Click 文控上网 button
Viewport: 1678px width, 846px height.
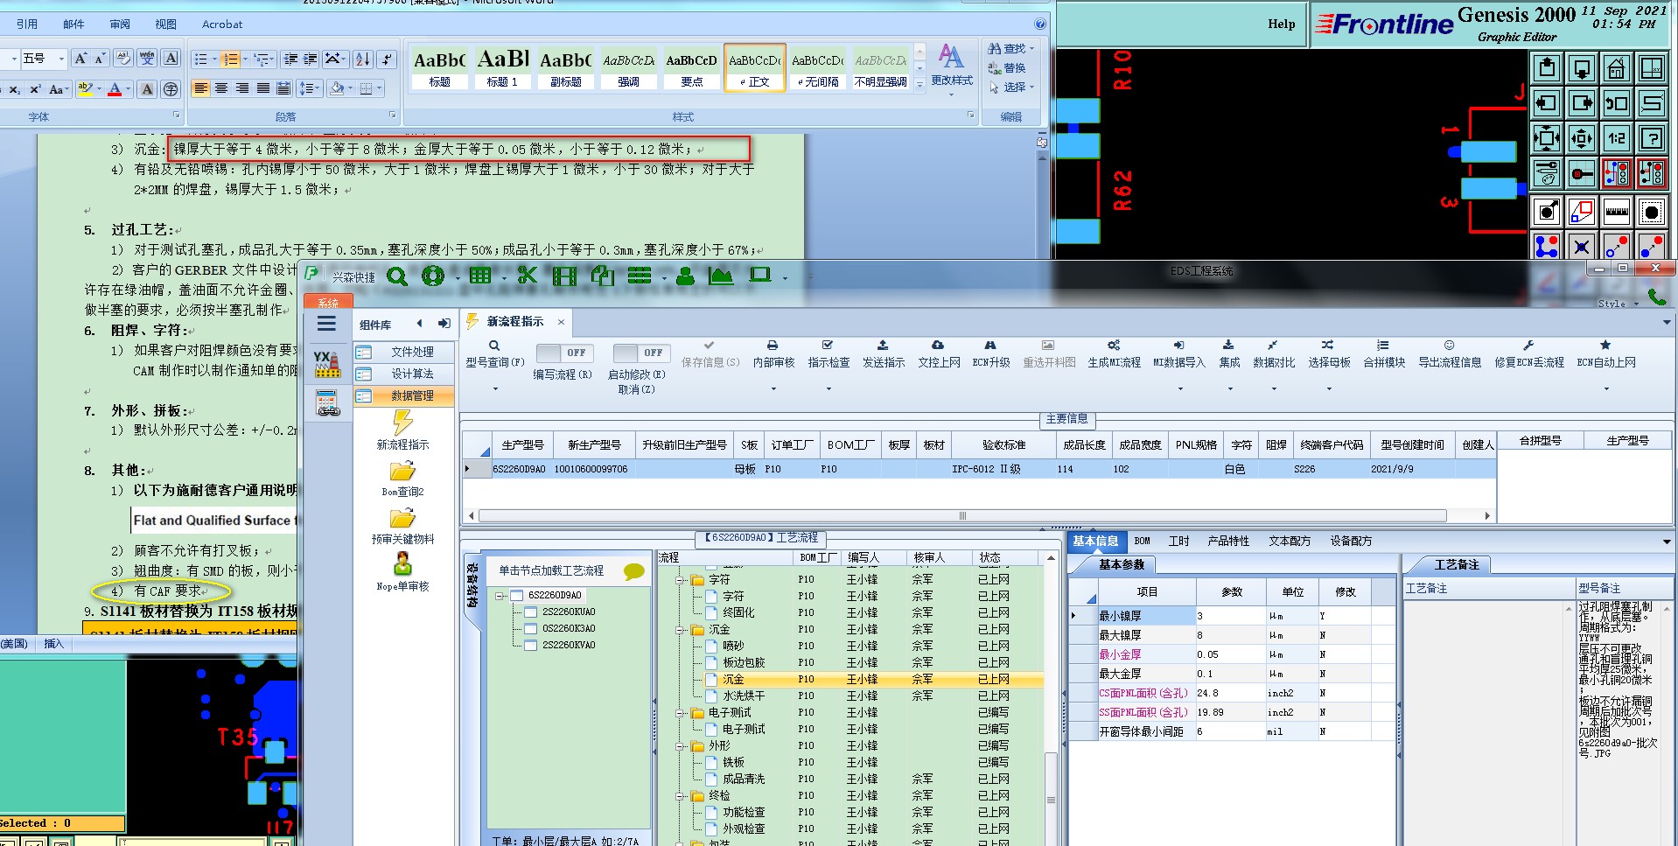click(938, 353)
